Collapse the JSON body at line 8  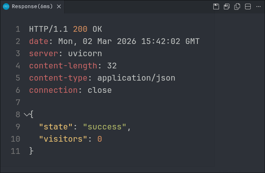pyautogui.click(x=26, y=114)
